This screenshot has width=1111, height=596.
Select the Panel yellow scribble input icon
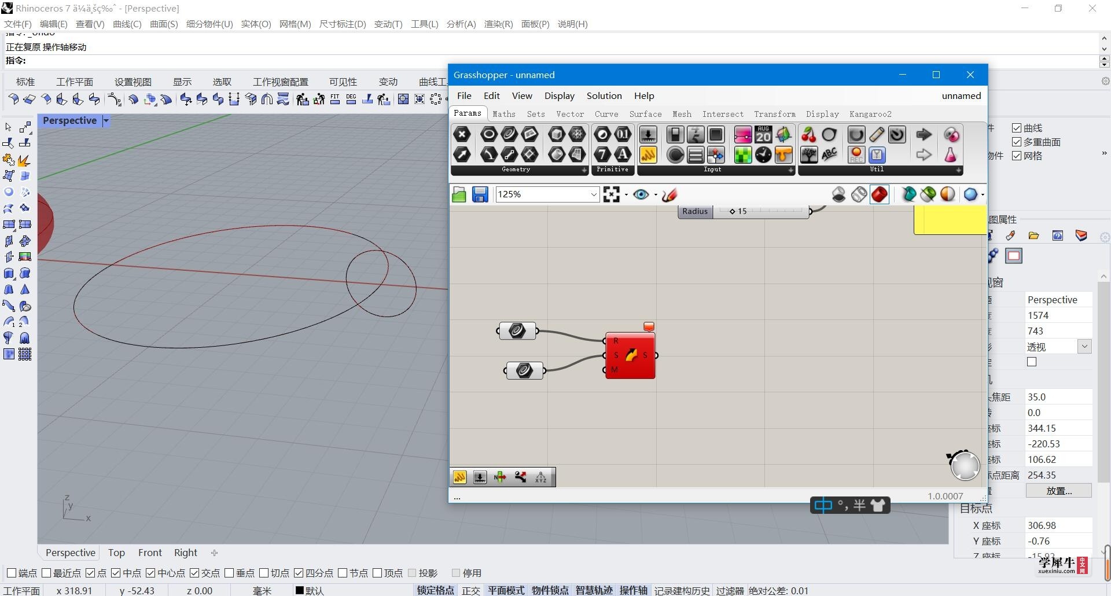[x=648, y=154]
